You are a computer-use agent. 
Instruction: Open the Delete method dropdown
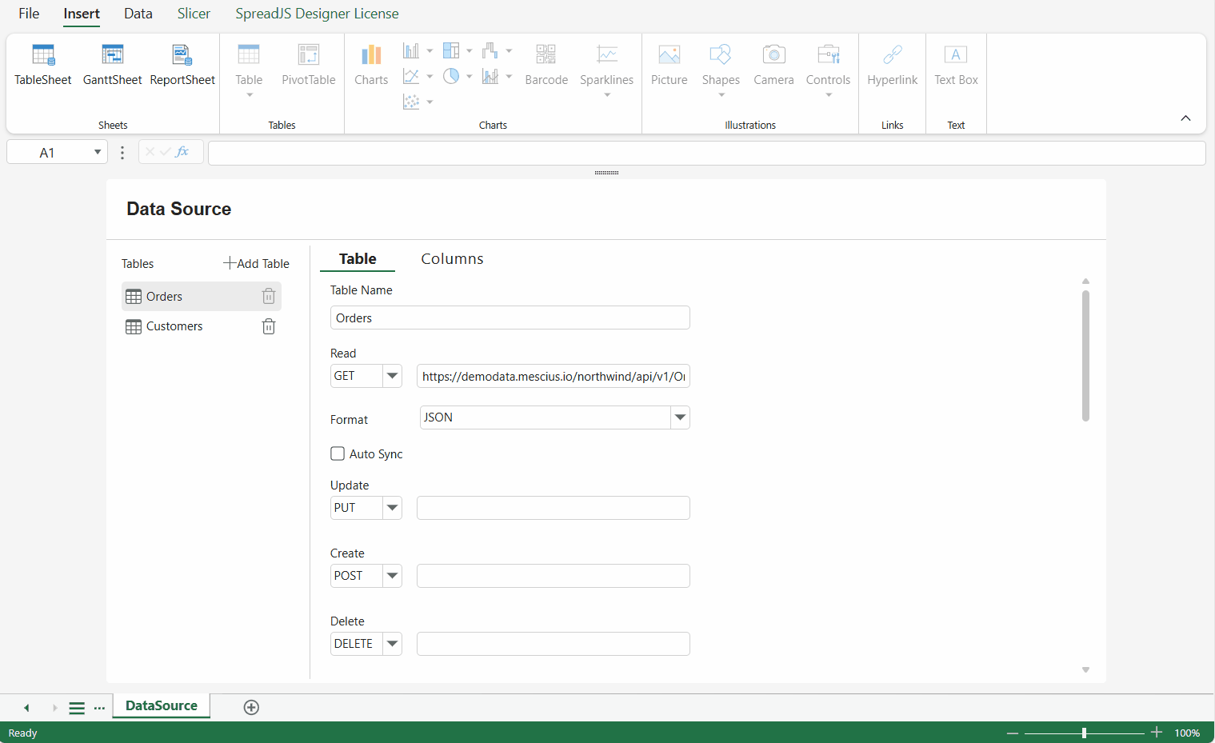pyautogui.click(x=392, y=644)
